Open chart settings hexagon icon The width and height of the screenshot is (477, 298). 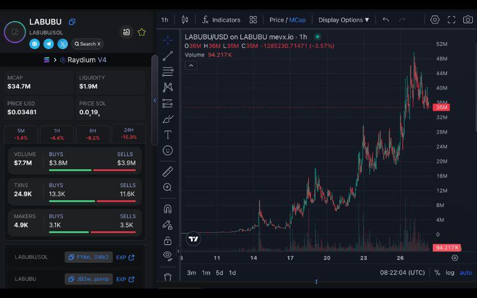pyautogui.click(x=435, y=20)
